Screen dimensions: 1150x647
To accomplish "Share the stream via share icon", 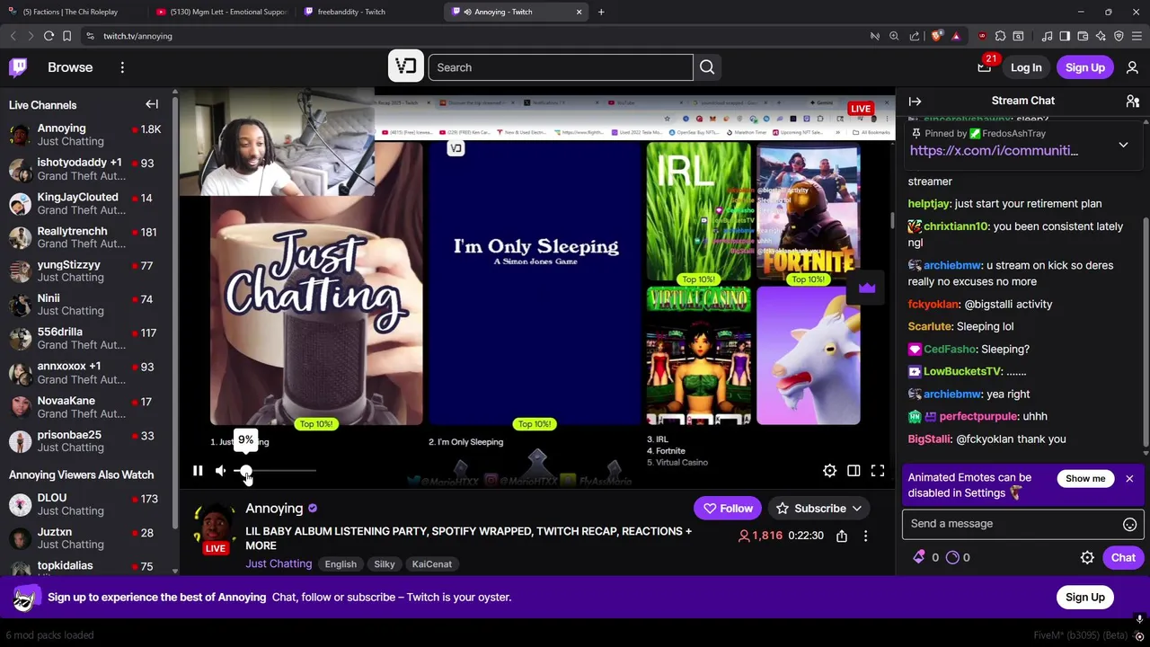I will click(x=842, y=536).
